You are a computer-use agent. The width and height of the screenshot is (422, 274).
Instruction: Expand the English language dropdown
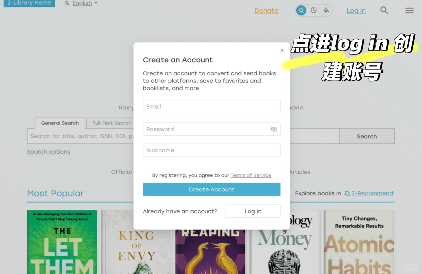click(85, 3)
